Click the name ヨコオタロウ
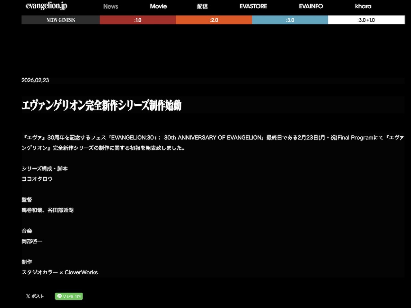411x308 pixels. [x=37, y=179]
